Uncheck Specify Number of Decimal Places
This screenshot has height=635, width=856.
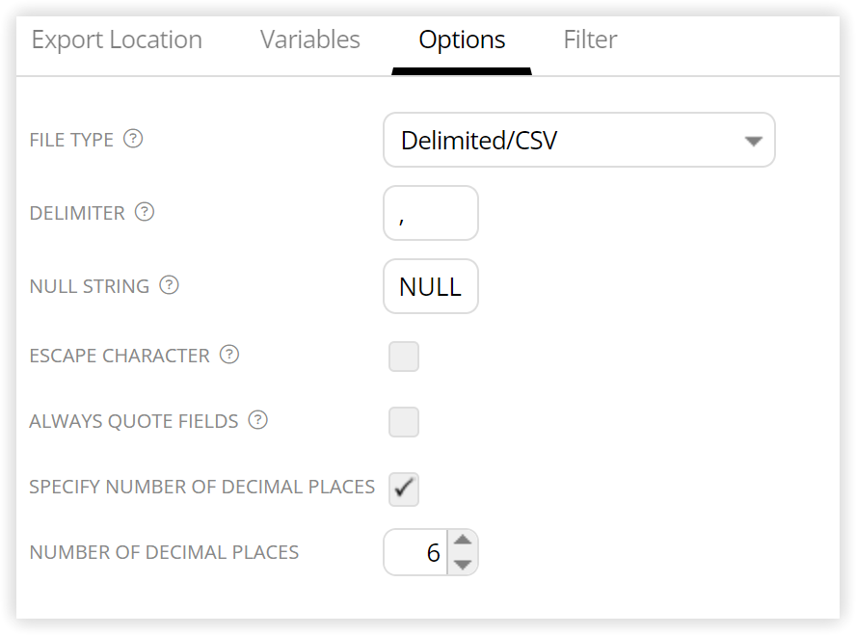click(404, 489)
